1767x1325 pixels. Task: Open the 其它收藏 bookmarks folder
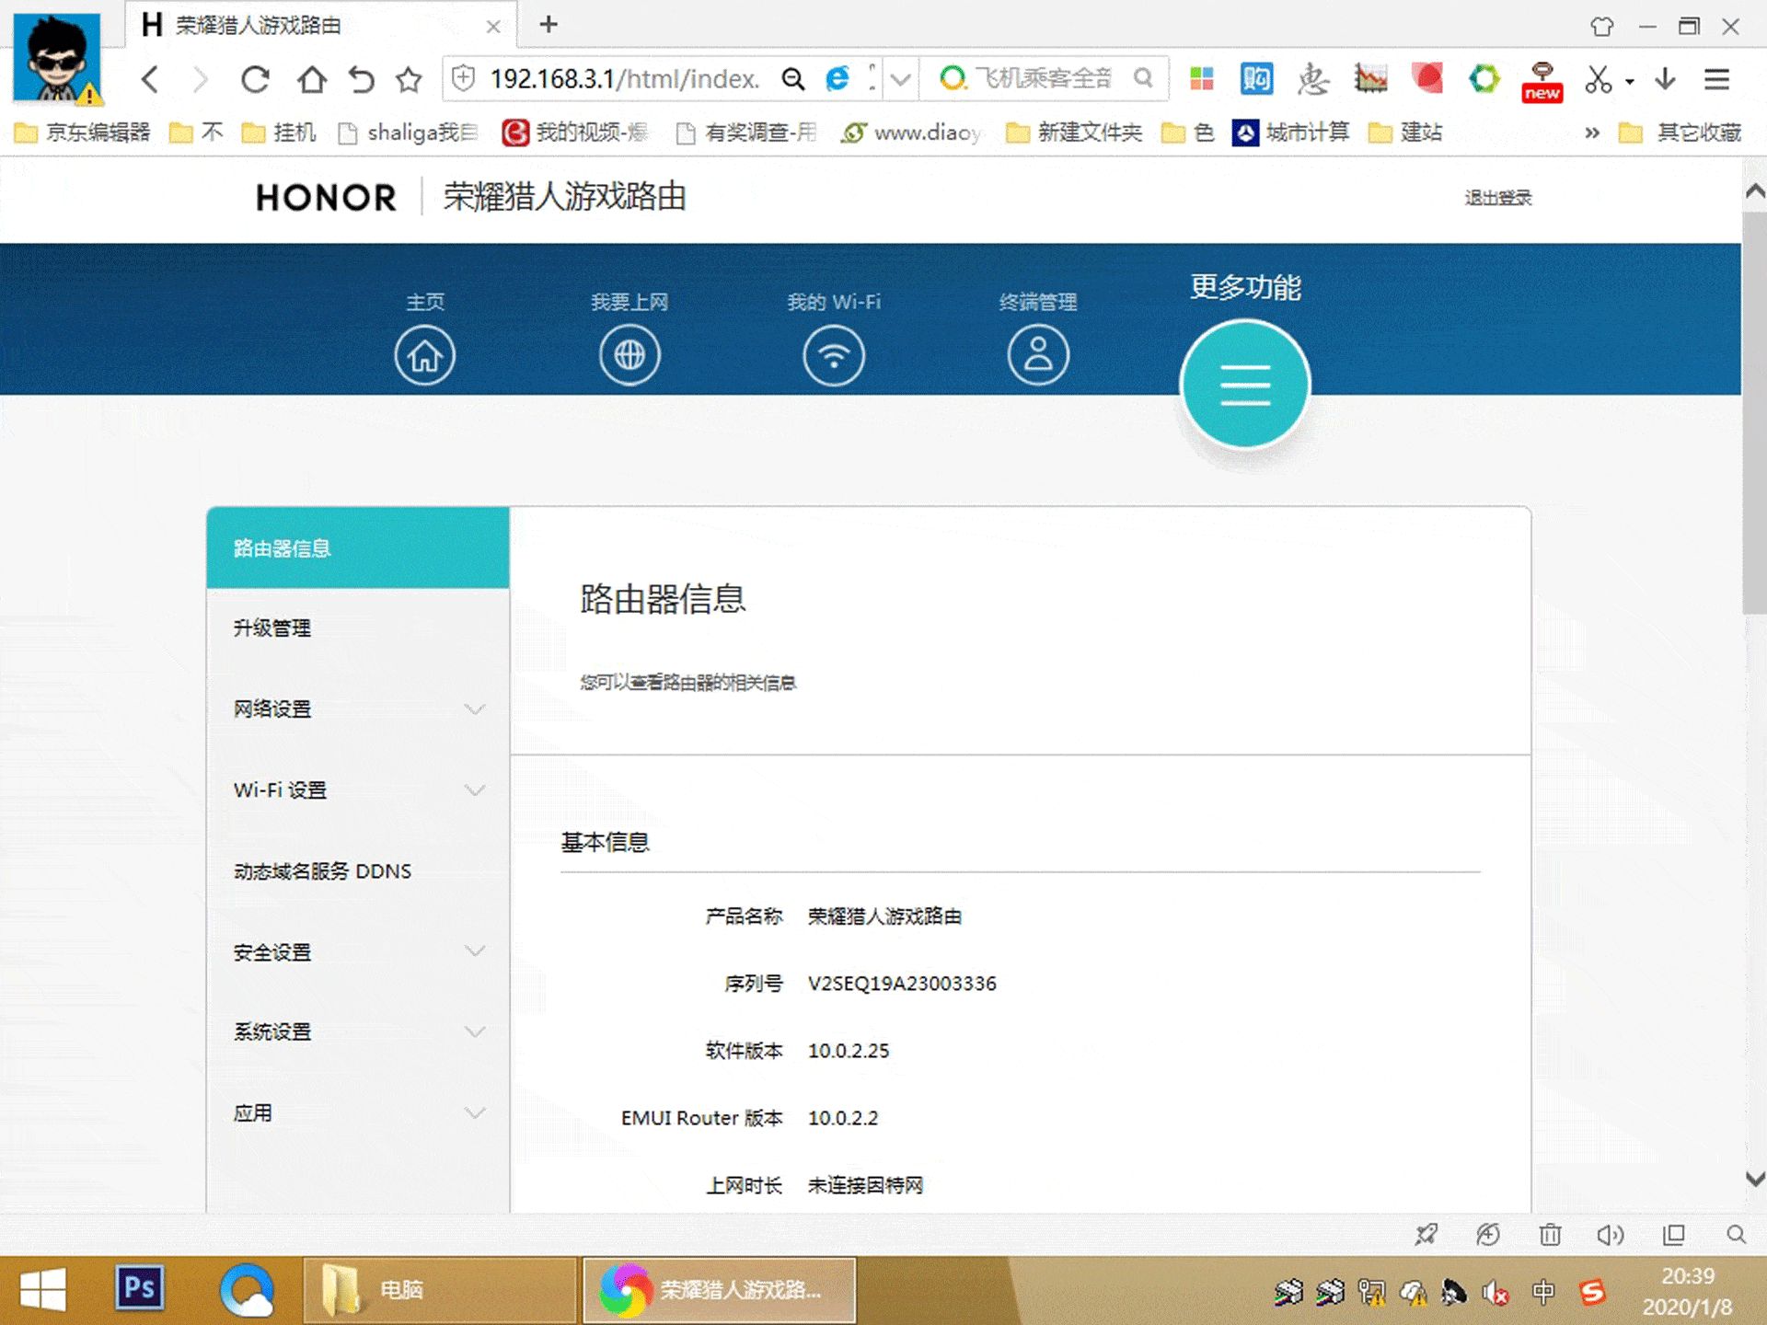click(1680, 132)
